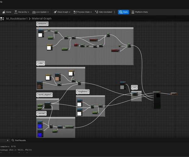Click the Home toolbar button
Image resolution: width=189 pixels, height=157 pixels.
click(7, 12)
